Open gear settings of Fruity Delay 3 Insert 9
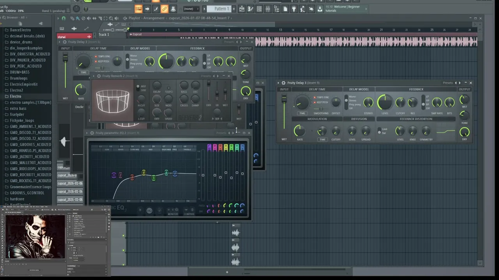Screen dimensions: 499x280 pyautogui.click(x=283, y=83)
